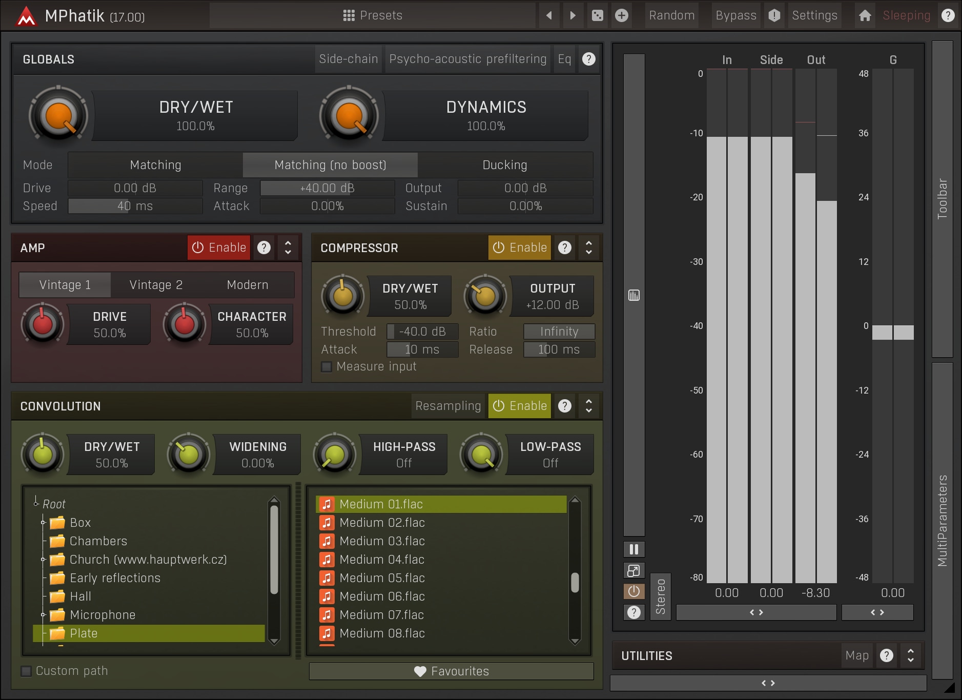962x700 pixels.
Task: Load the previous preset with left arrow
Action: (x=549, y=15)
